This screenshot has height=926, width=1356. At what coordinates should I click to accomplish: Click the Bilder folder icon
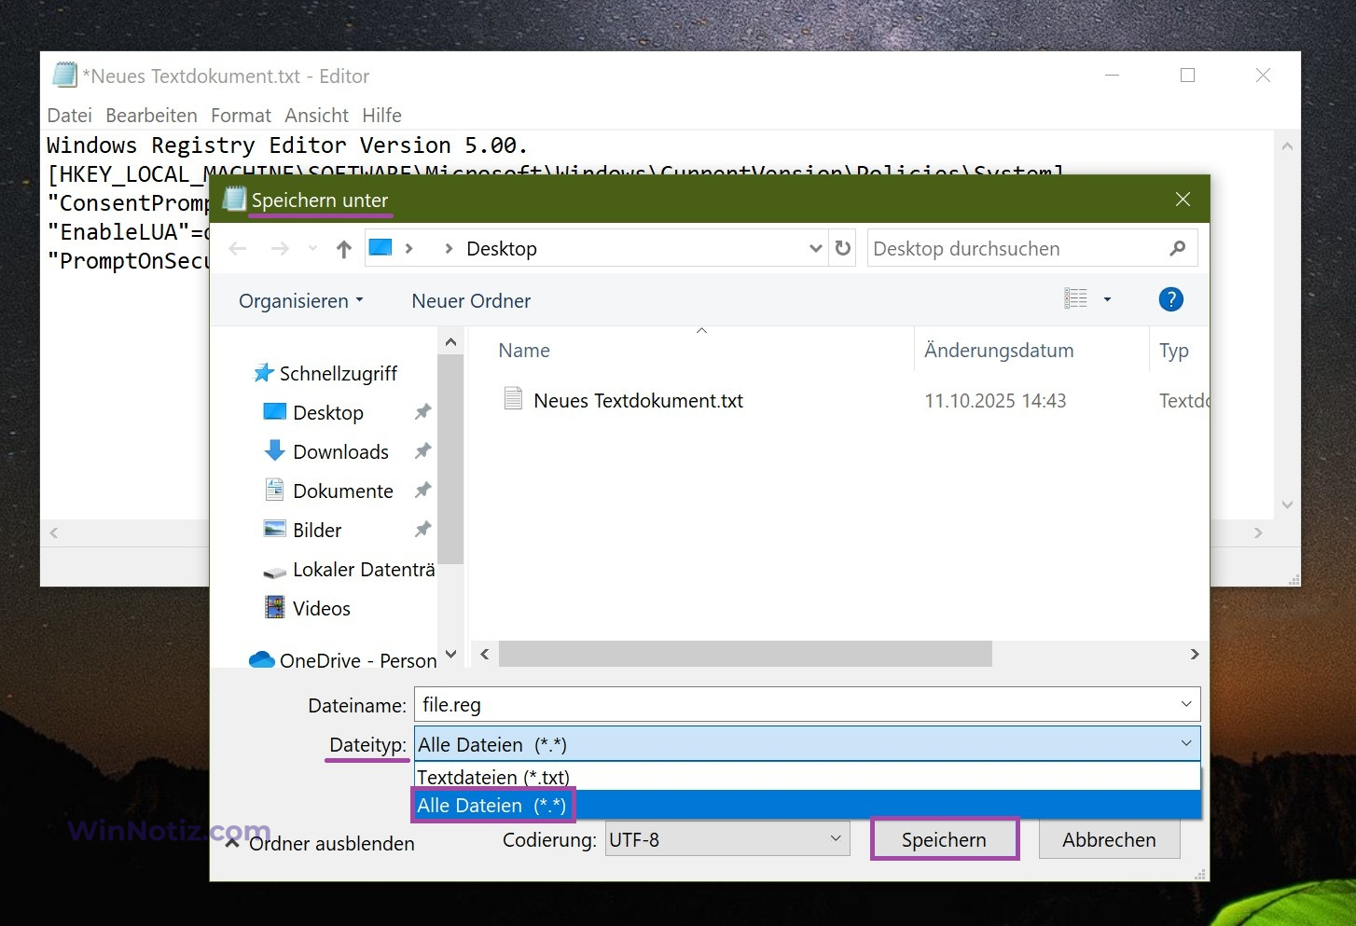click(x=274, y=530)
